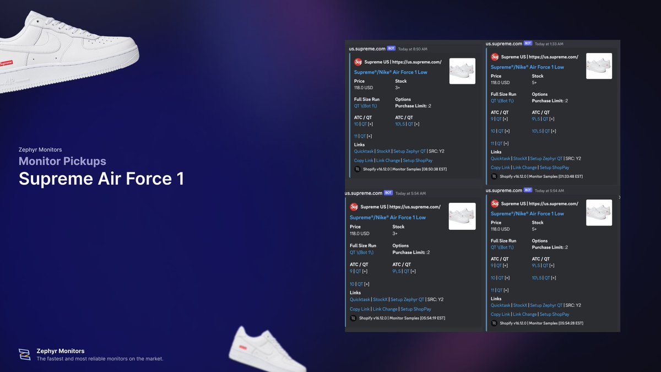Click the Supreme US avatar icon
This screenshot has height=372, width=661.
point(358,62)
